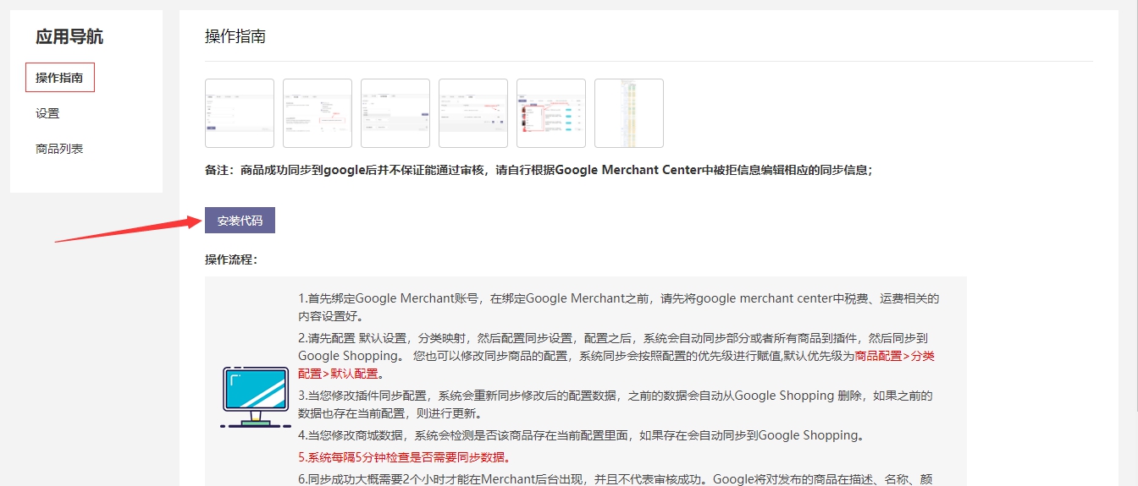Click the 应用导航 sidebar heading
Image resolution: width=1138 pixels, height=486 pixels.
click(x=69, y=36)
